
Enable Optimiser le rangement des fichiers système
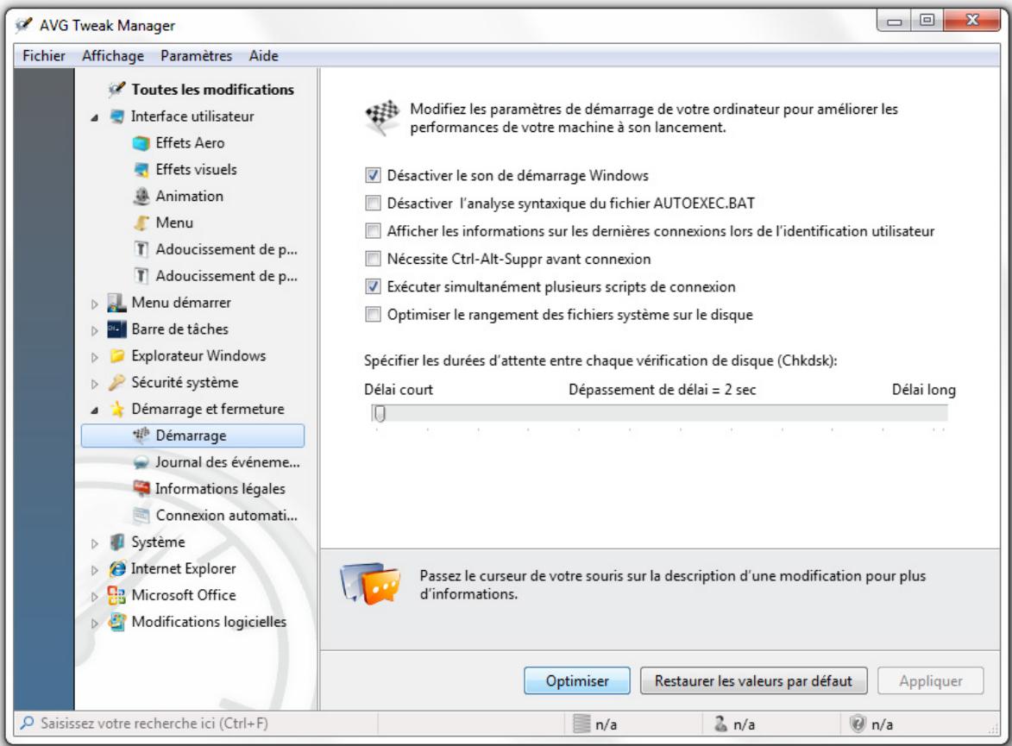(373, 314)
